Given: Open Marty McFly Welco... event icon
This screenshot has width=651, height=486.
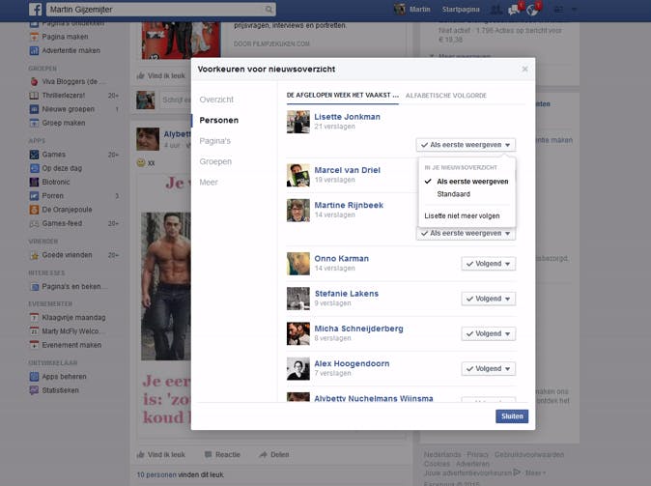Looking at the screenshot, I should 34,331.
